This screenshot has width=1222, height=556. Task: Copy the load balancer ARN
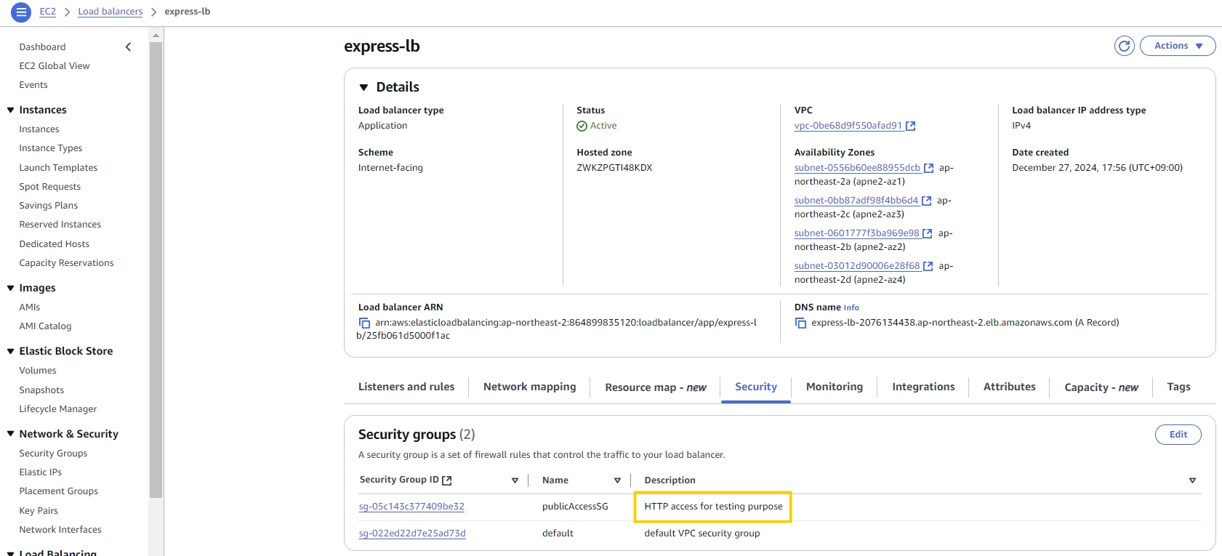click(364, 323)
